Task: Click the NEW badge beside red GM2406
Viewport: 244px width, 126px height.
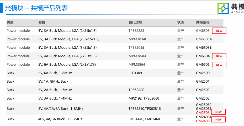Action: [x=219, y=119]
